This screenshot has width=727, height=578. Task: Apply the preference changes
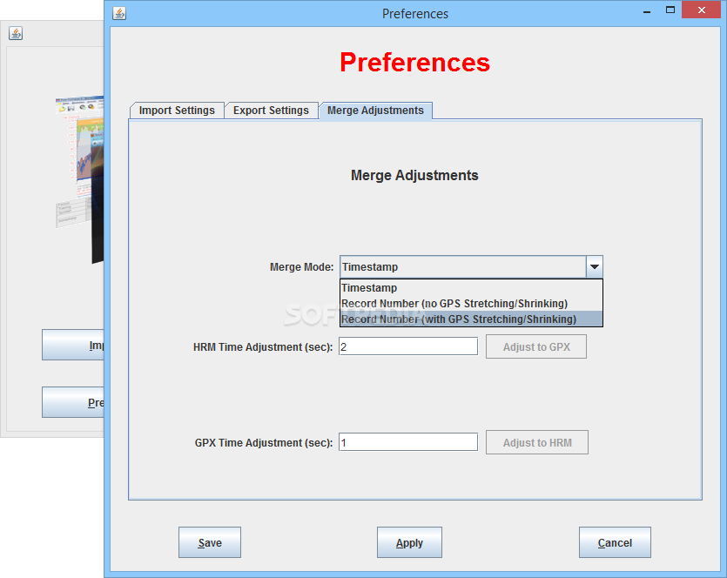coord(409,542)
